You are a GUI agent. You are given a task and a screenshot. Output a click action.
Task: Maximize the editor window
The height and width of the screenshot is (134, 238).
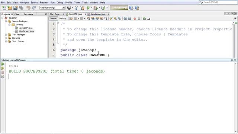pos(235,14)
